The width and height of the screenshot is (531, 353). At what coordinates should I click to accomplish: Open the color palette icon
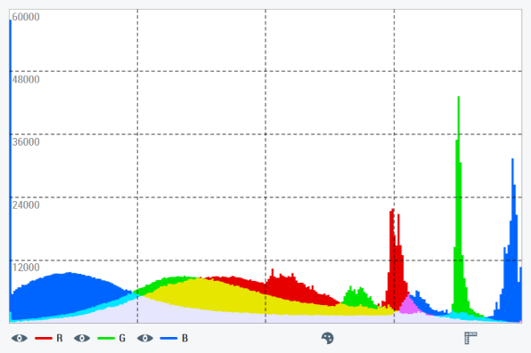[x=328, y=338]
